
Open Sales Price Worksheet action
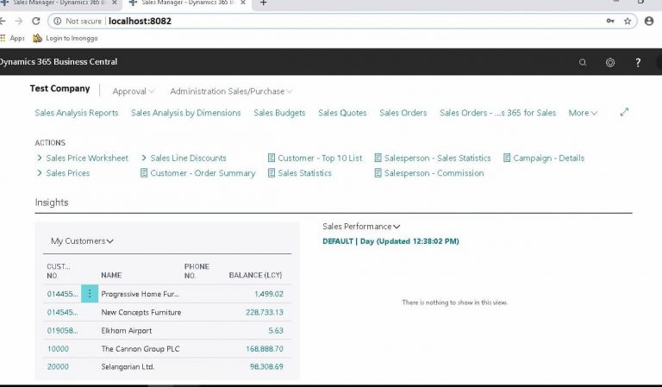[83, 159]
